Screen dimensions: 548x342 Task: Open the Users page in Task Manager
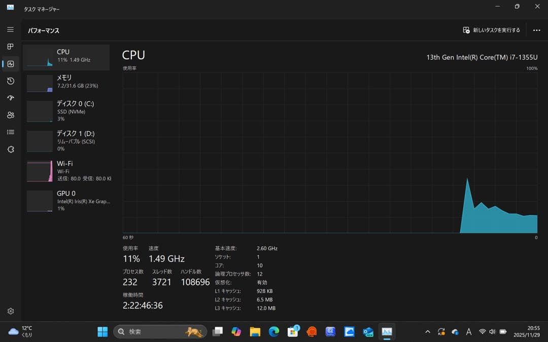[10, 115]
